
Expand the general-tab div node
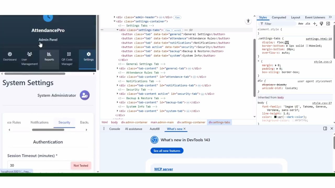(x=118, y=68)
